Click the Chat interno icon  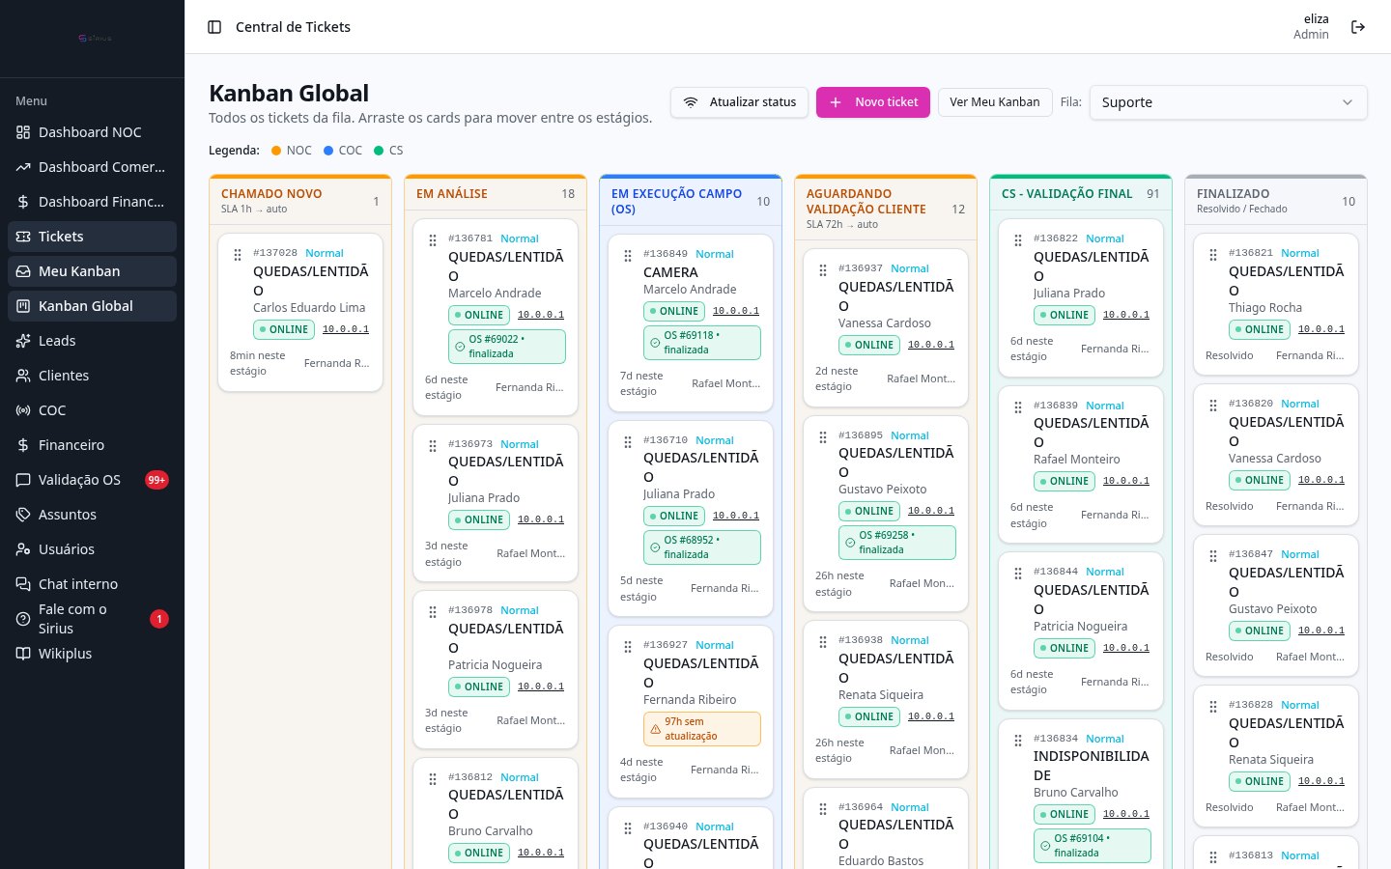coord(23,584)
